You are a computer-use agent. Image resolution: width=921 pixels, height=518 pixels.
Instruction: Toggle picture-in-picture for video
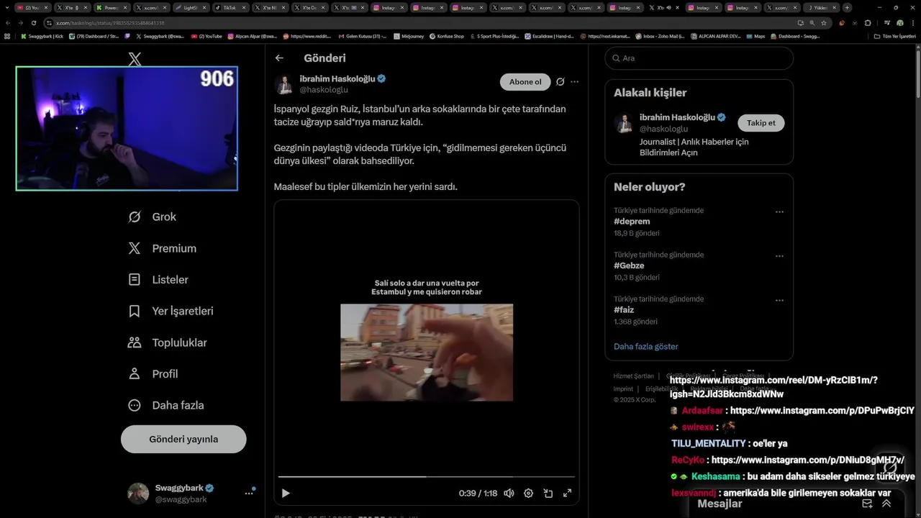pos(548,493)
